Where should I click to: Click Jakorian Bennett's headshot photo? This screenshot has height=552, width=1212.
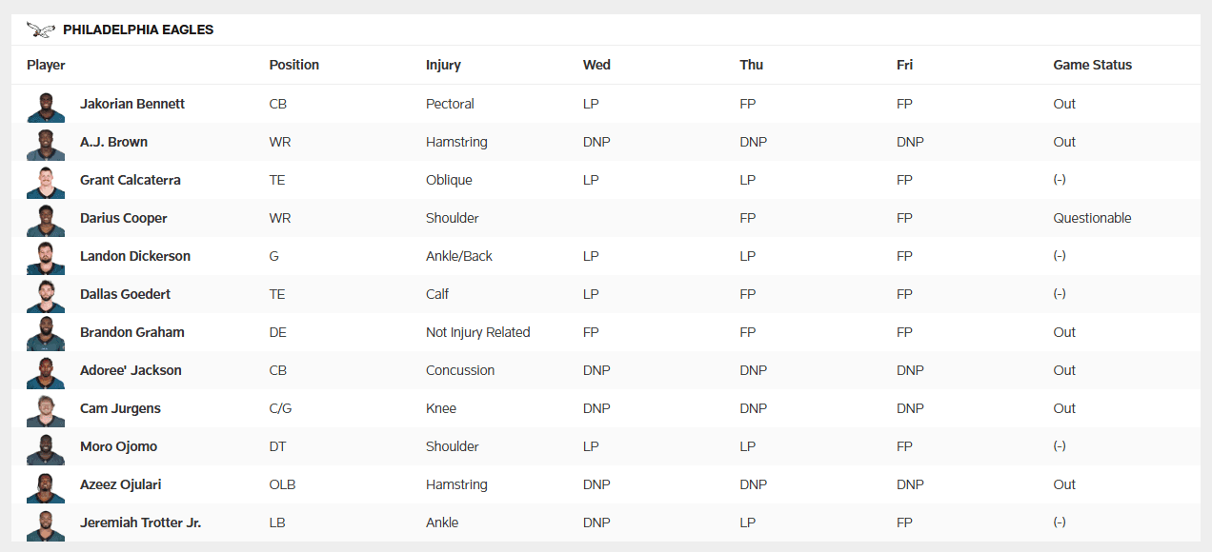point(46,106)
